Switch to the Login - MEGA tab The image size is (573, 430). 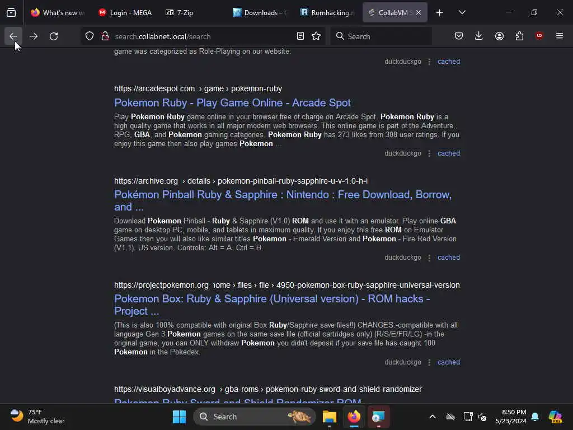coord(125,12)
